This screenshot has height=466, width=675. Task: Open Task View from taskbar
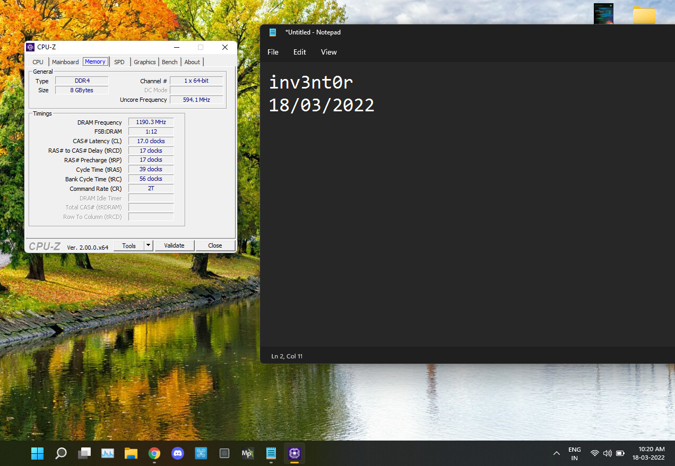(x=84, y=453)
